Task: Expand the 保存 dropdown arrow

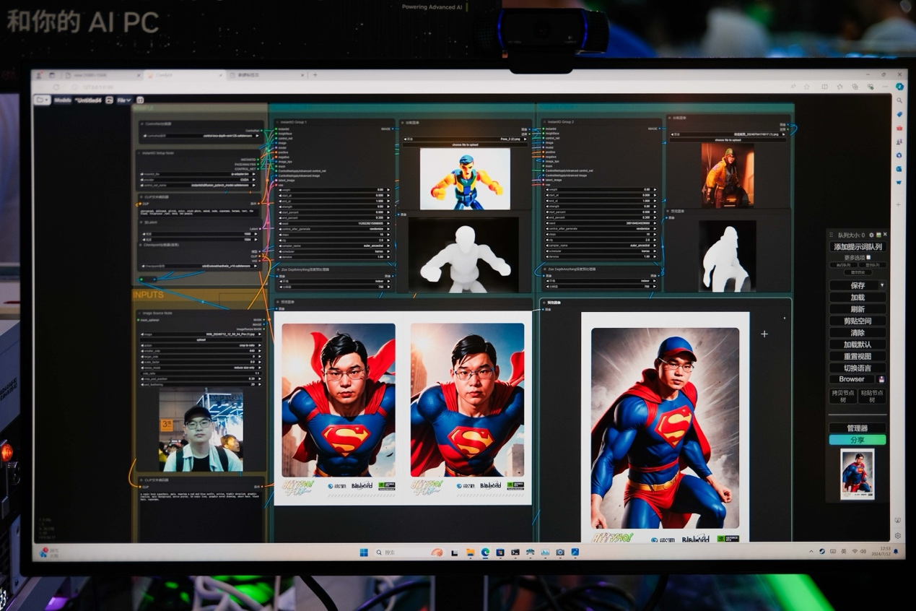Action: coord(881,285)
